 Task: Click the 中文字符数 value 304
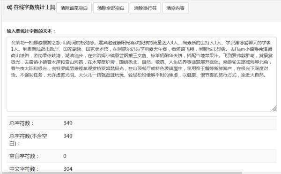click(68, 169)
